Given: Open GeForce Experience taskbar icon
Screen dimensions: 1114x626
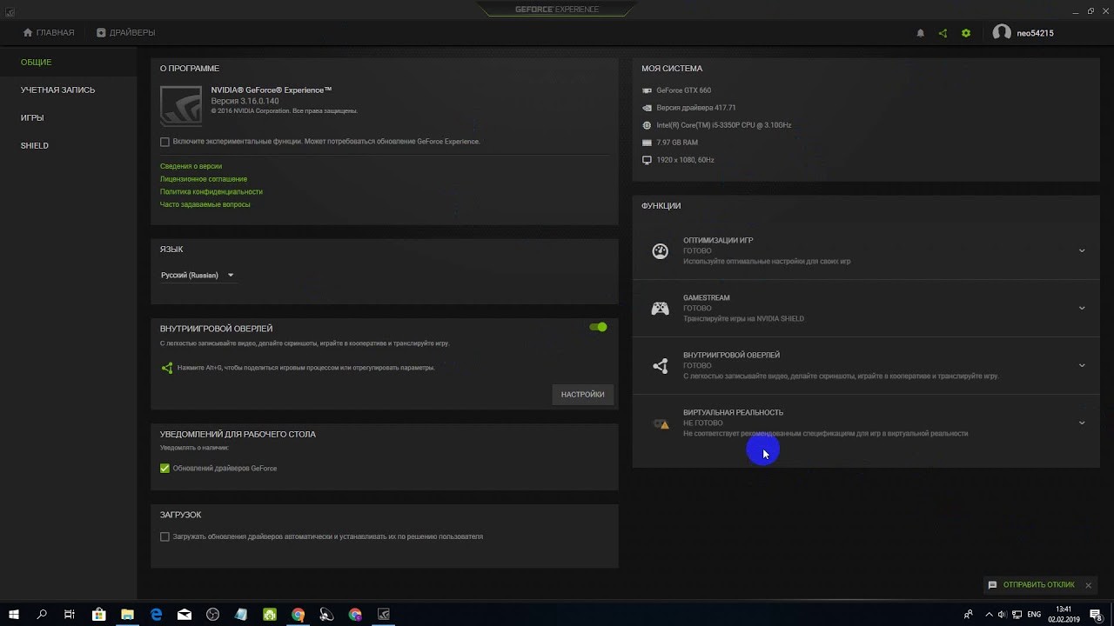Looking at the screenshot, I should pyautogui.click(x=384, y=615).
